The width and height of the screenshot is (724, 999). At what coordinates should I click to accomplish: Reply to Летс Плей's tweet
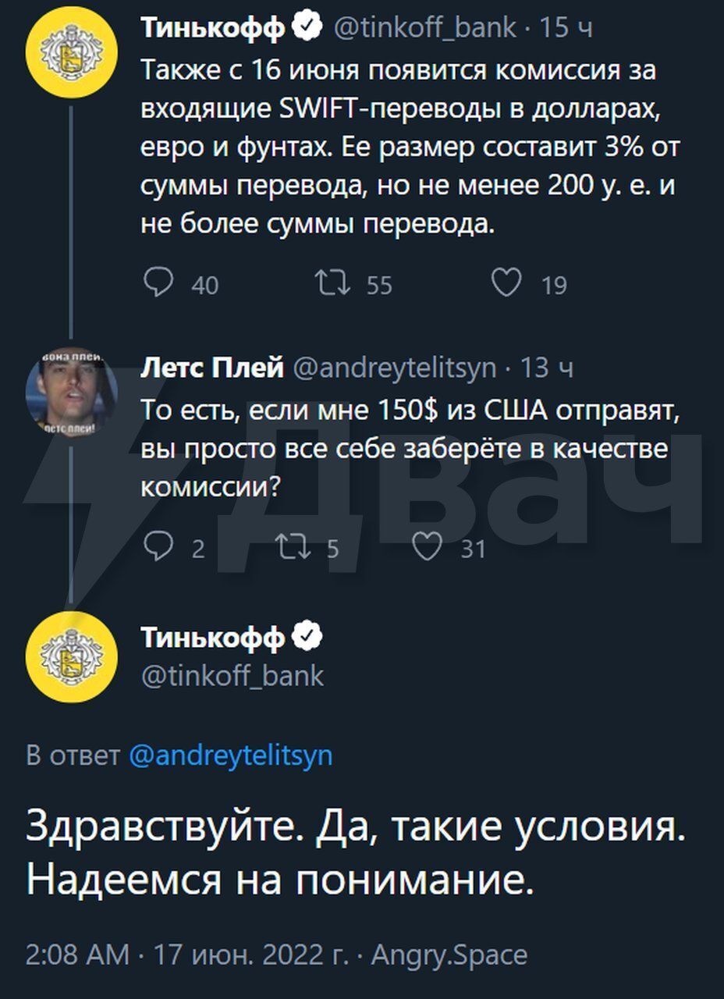[x=159, y=549]
